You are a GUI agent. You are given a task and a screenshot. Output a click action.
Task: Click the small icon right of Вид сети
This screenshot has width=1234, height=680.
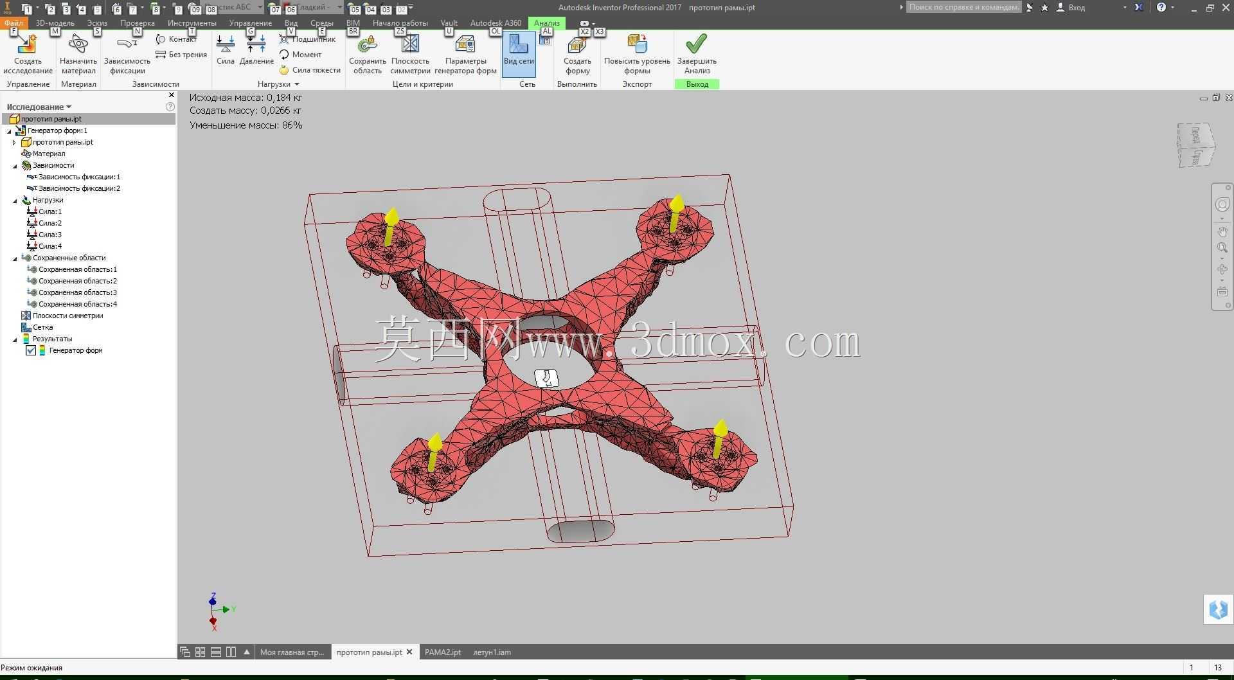pos(545,40)
